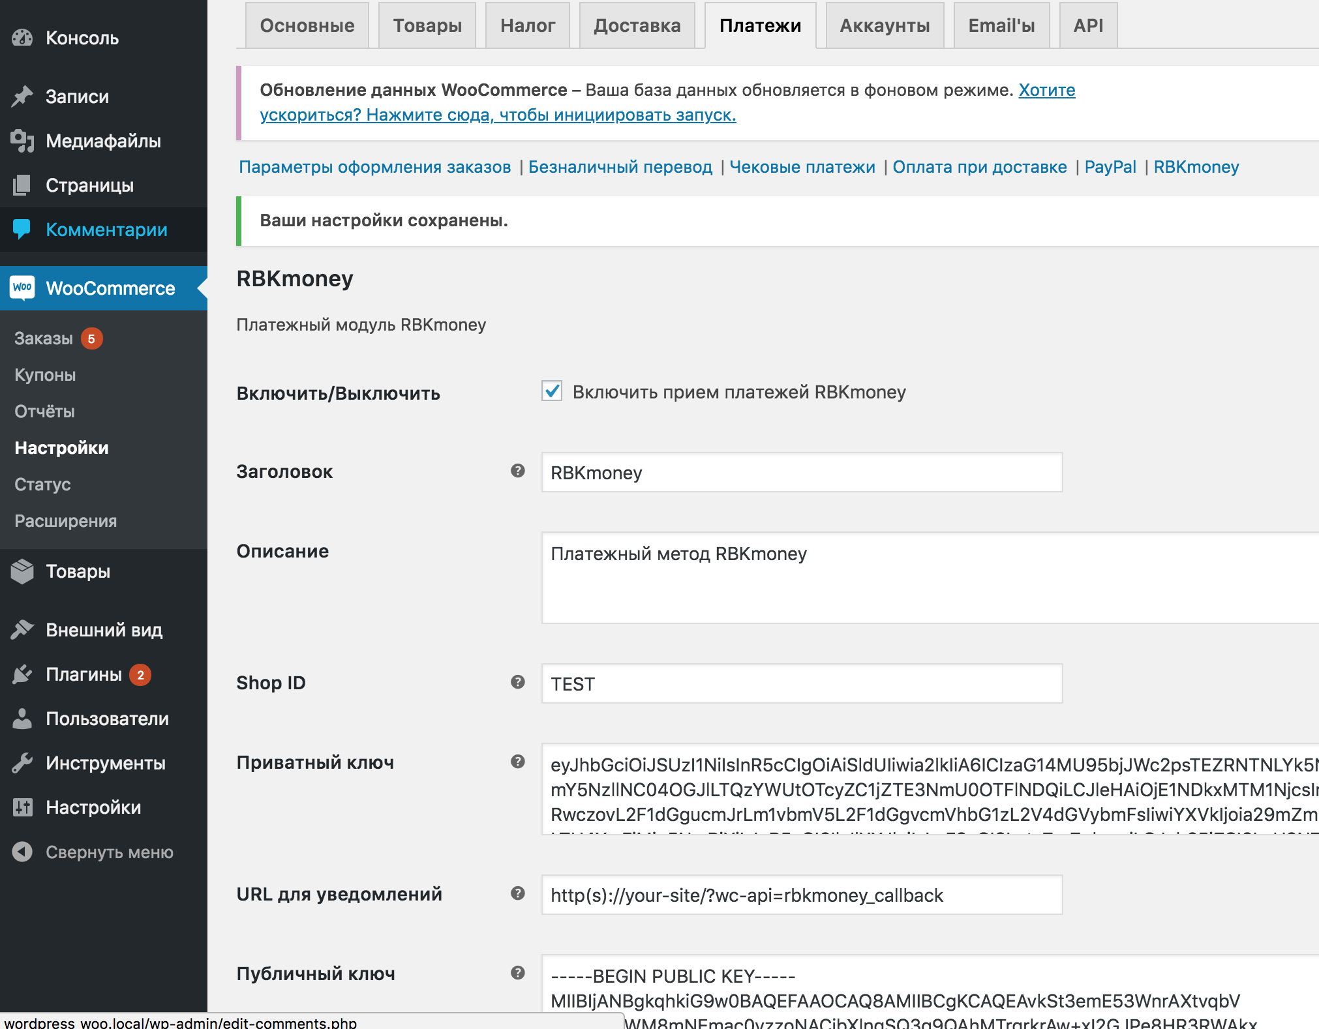Click the Внешний вид brush icon
The width and height of the screenshot is (1319, 1029).
click(x=22, y=630)
